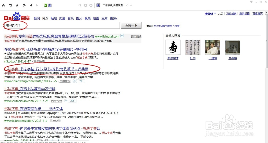Image resolution: width=268 pixels, height=143 pixels.
Task: Click share icon beside 295 count
Action: [x=66, y=101]
